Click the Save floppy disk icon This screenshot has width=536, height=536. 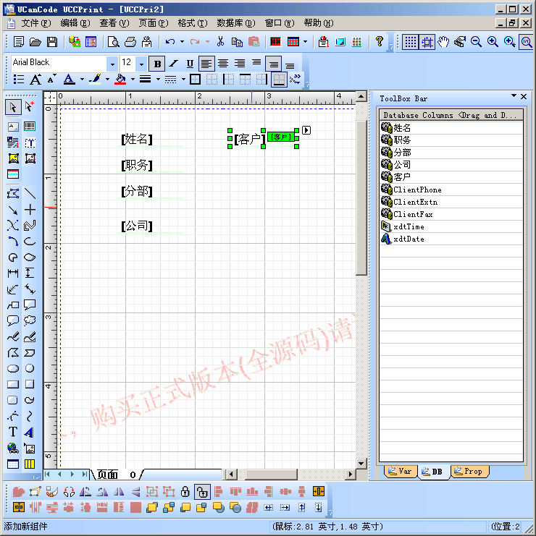52,42
